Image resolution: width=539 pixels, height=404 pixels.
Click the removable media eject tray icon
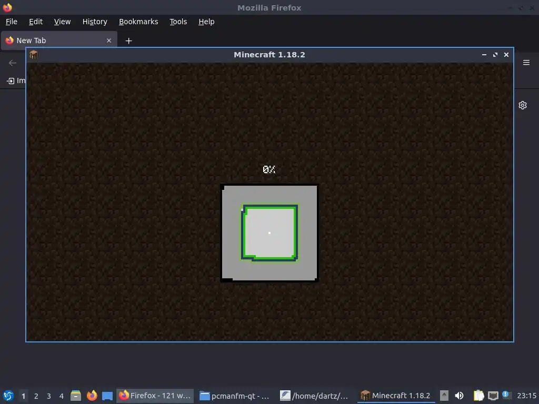coord(444,396)
